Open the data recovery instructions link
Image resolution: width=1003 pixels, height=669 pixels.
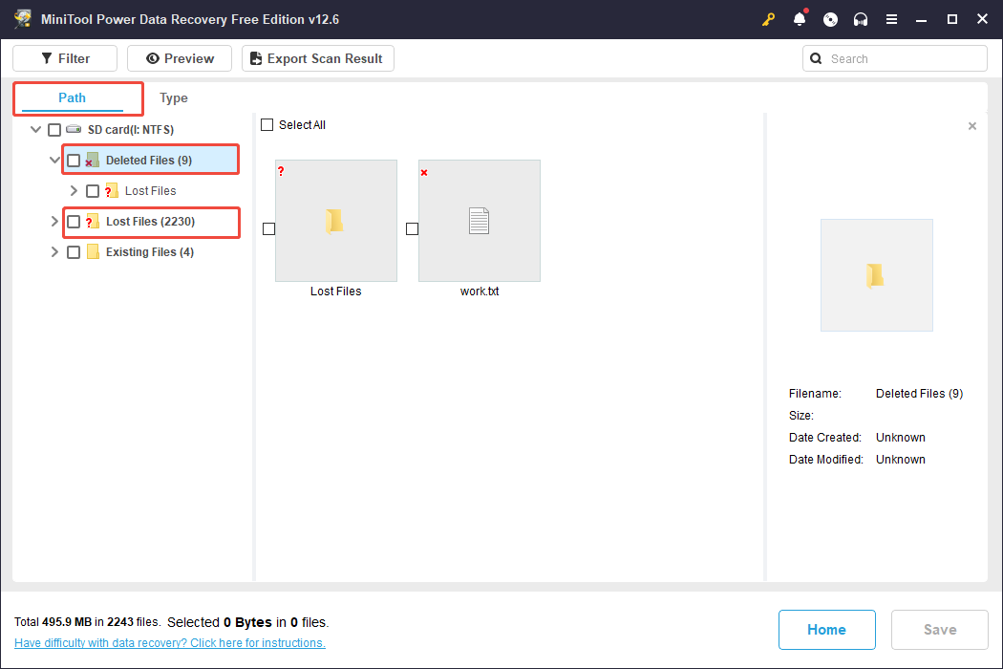coord(170,643)
